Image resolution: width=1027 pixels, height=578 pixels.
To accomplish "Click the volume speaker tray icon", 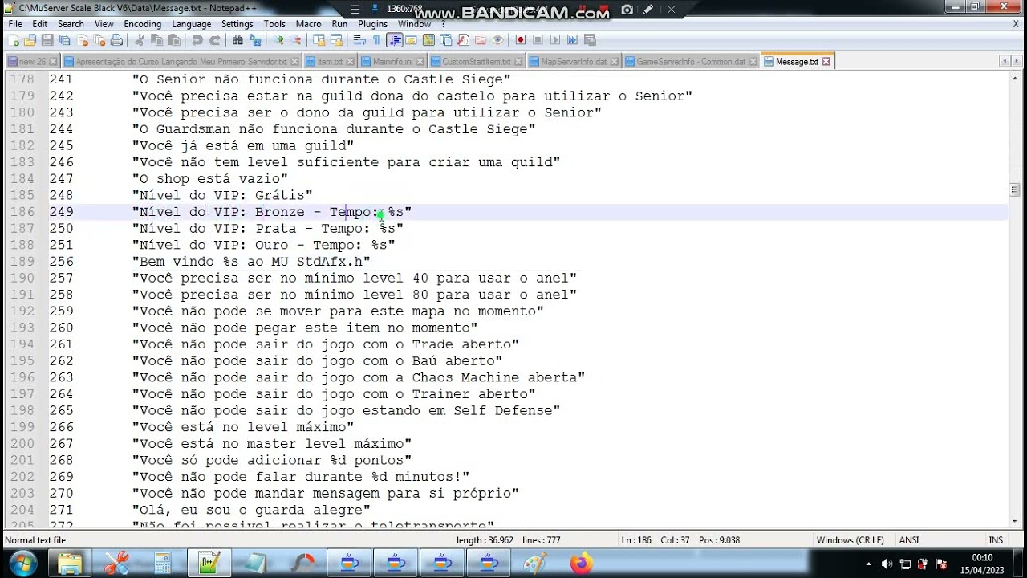I will pyautogui.click(x=887, y=564).
